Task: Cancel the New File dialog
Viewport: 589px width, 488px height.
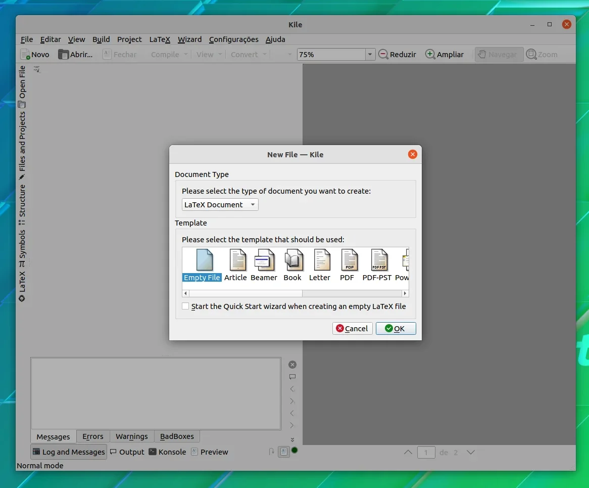Action: click(x=353, y=329)
